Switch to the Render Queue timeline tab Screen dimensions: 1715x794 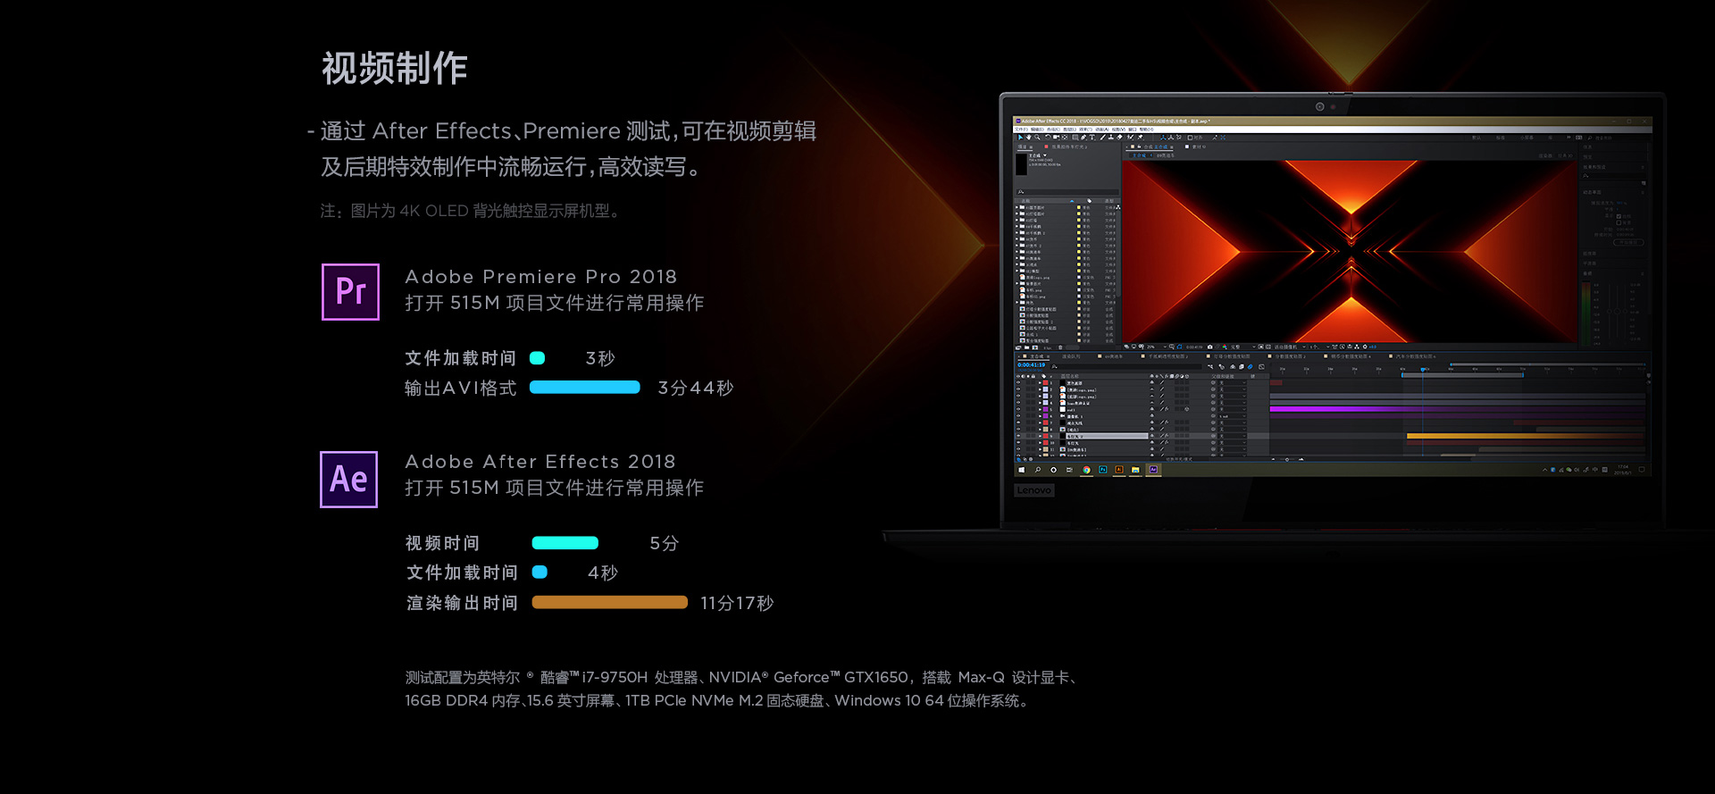click(x=1070, y=356)
